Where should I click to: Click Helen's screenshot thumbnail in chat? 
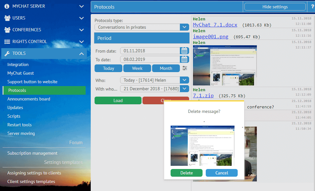pos(225,66)
